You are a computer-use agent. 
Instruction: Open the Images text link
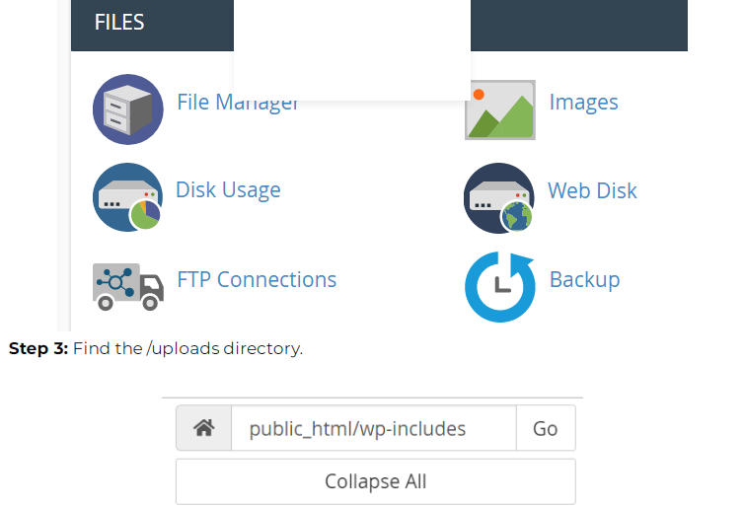583,103
